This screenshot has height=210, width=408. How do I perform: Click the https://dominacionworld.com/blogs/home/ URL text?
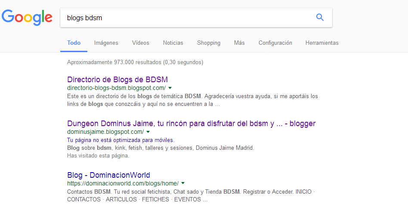click(123, 183)
